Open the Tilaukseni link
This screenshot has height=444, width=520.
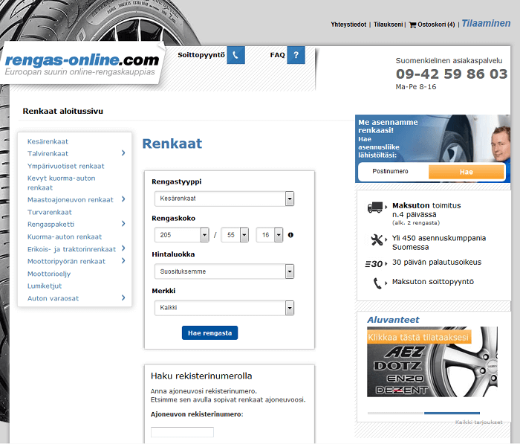(x=389, y=25)
